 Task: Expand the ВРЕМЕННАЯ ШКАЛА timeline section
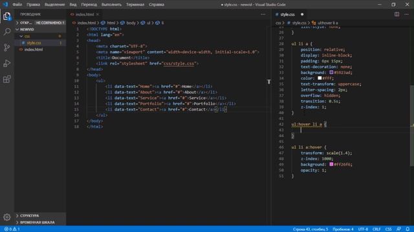tap(40, 222)
